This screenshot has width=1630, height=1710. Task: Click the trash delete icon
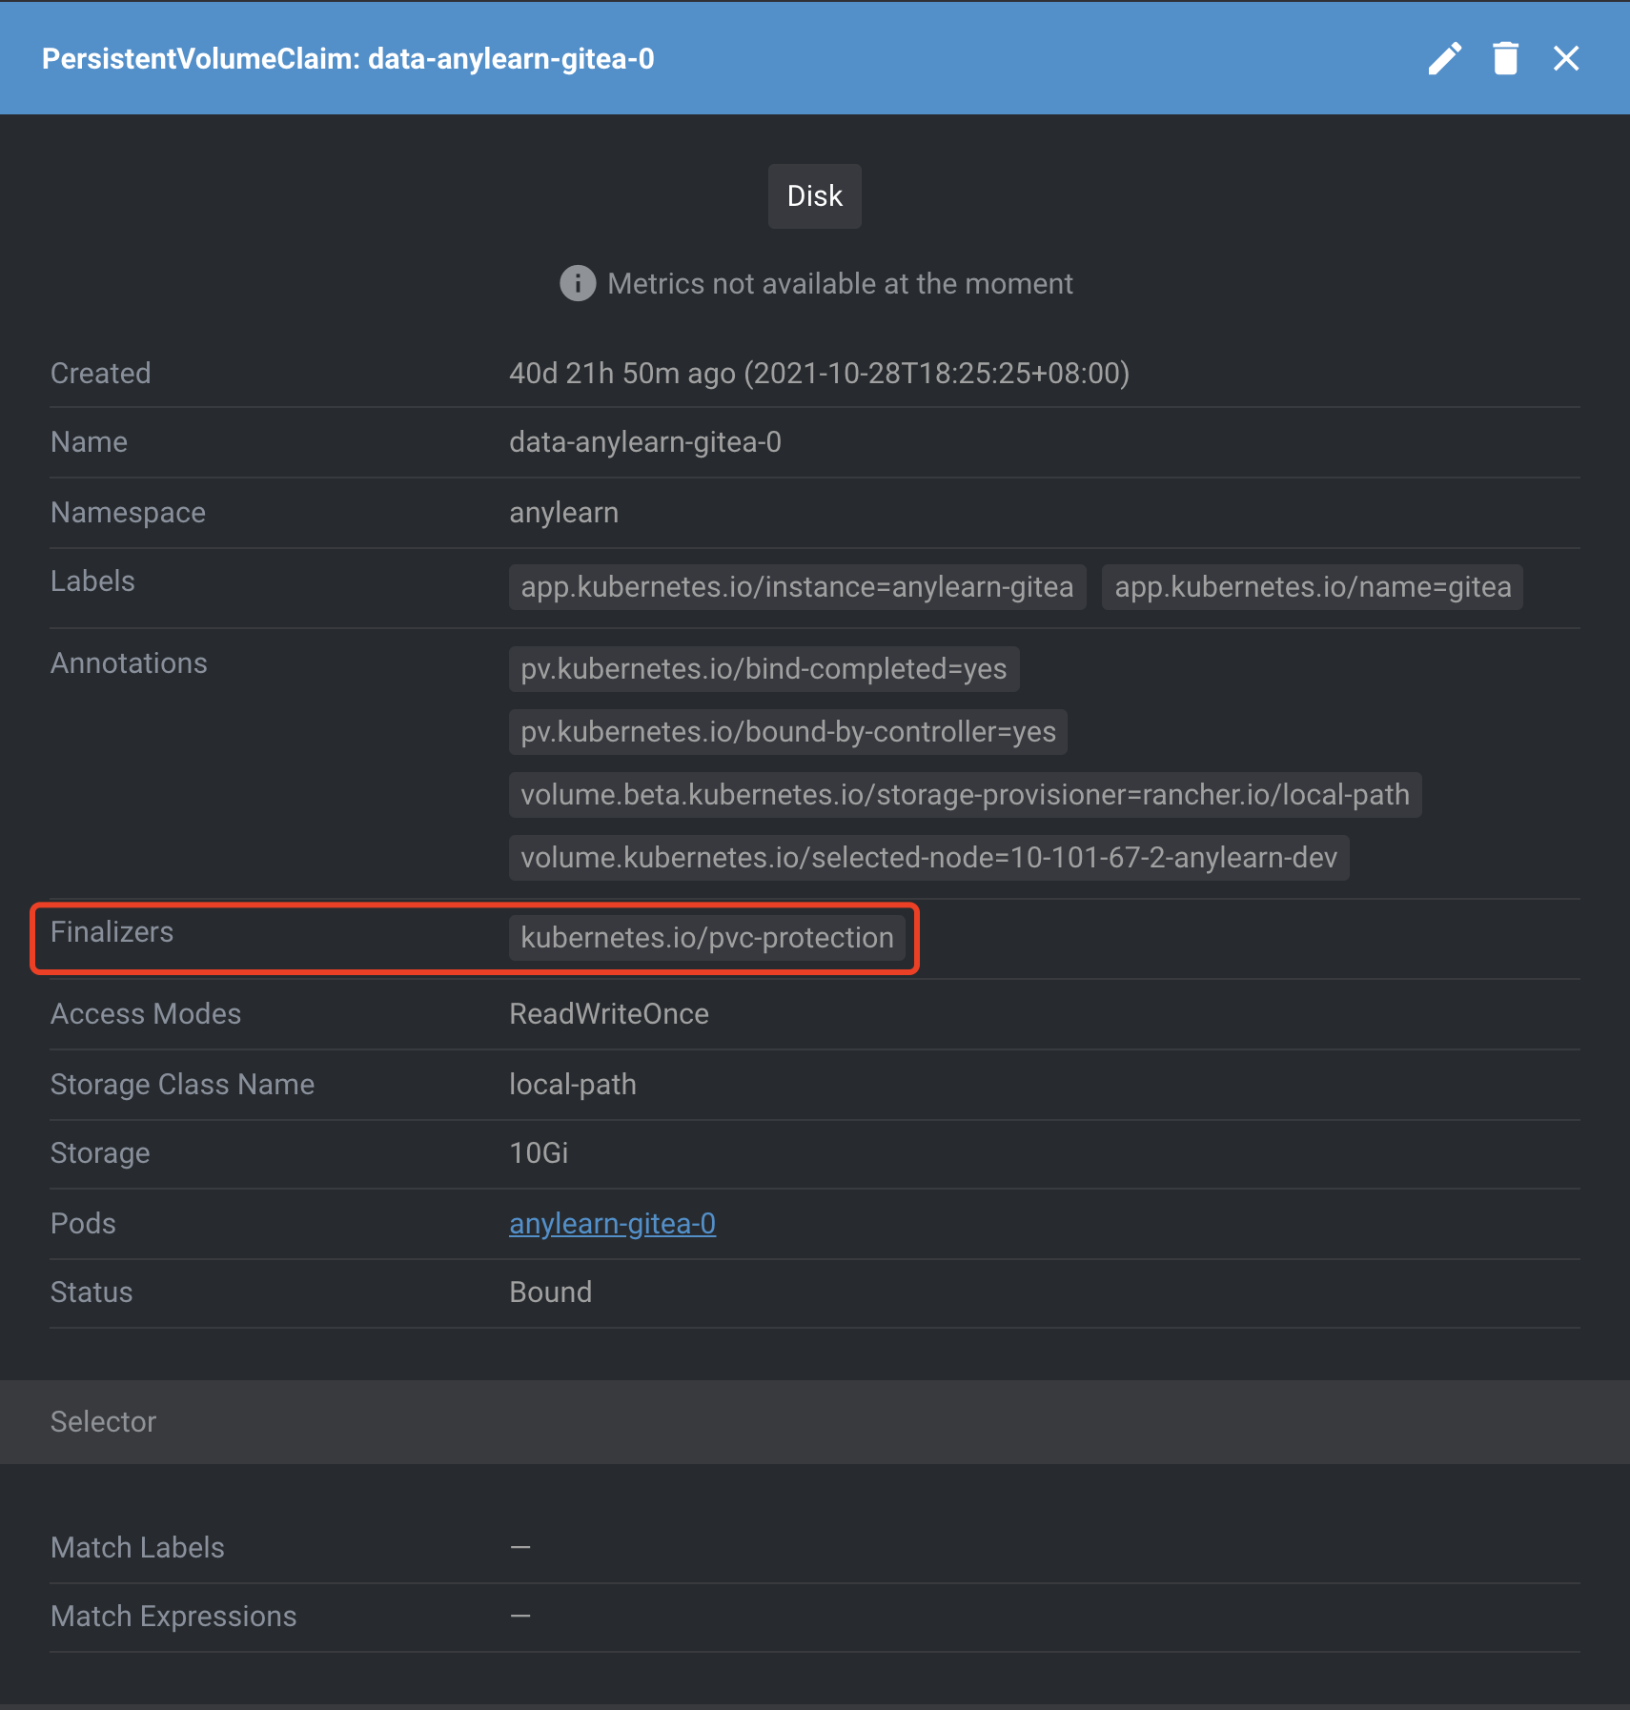1505,58
